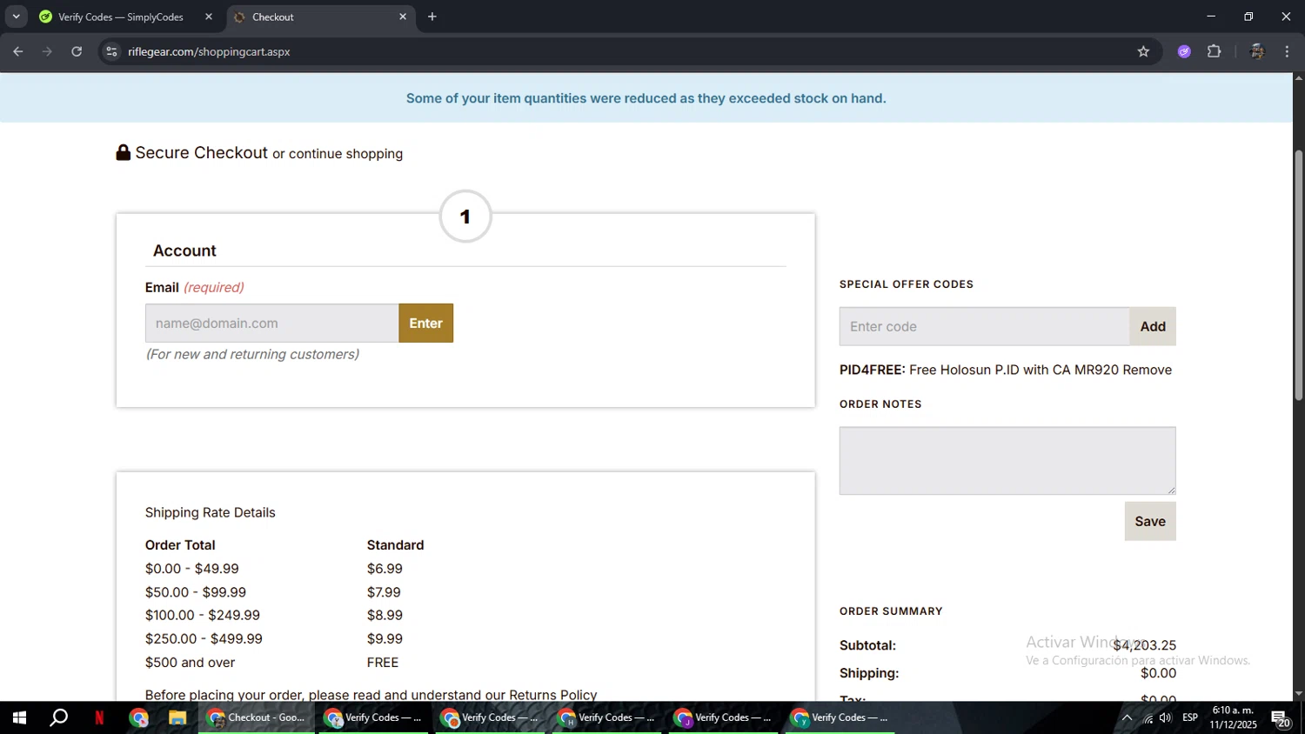Viewport: 1305px width, 734px height.
Task: Open File Explorer from the taskbar
Action: coord(177,717)
